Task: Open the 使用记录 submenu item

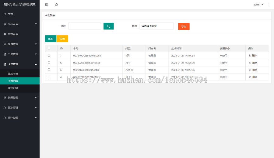Action: pos(13,88)
